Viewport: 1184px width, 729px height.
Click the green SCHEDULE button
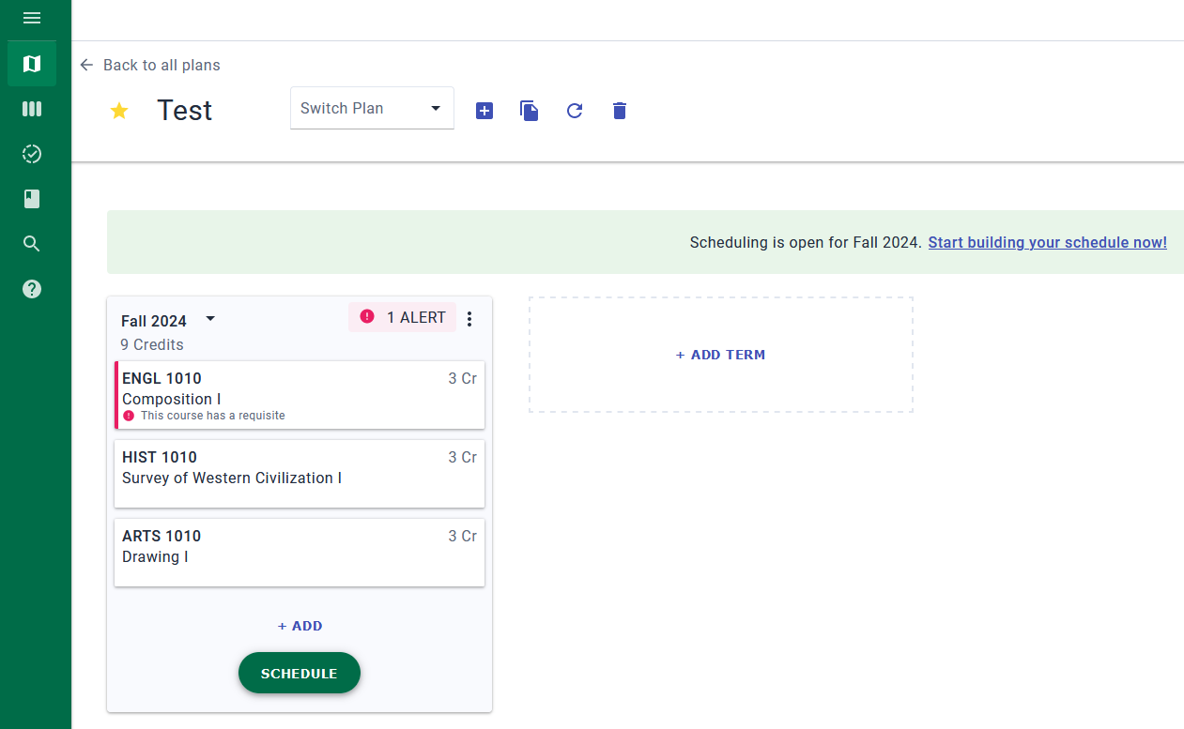click(x=299, y=673)
